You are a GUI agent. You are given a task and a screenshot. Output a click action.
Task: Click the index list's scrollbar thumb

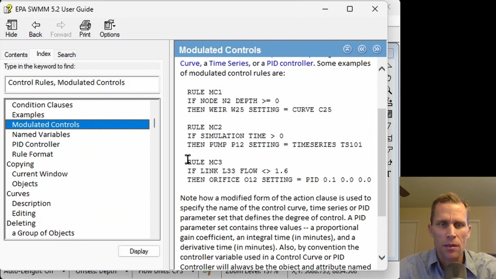tap(154, 123)
